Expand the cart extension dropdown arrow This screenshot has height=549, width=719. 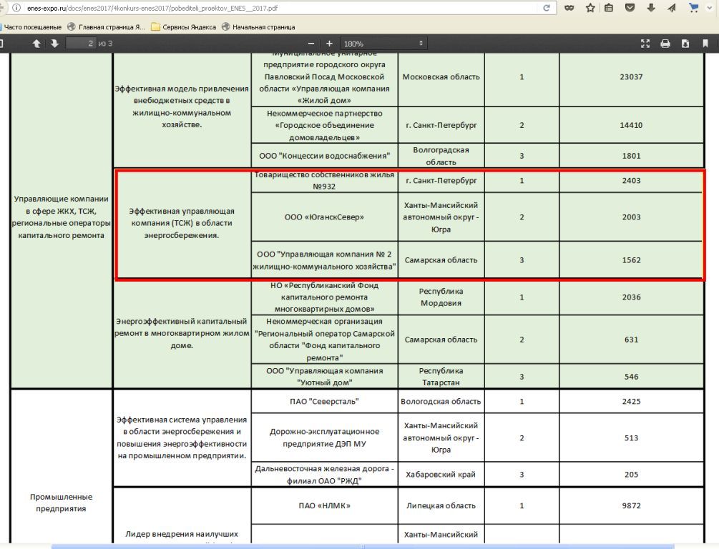tap(710, 9)
